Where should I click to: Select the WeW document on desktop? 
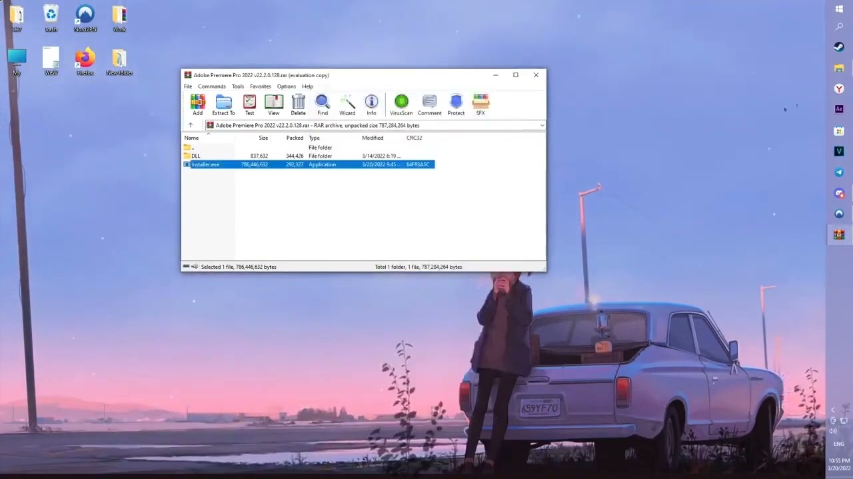tap(51, 62)
